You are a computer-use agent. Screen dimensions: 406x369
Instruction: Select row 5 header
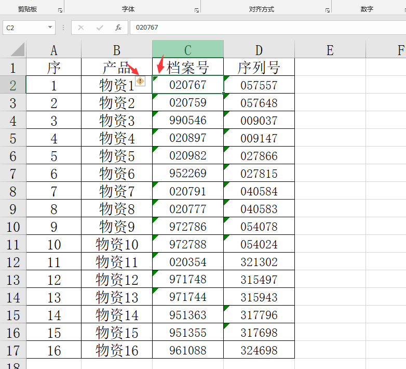13,138
